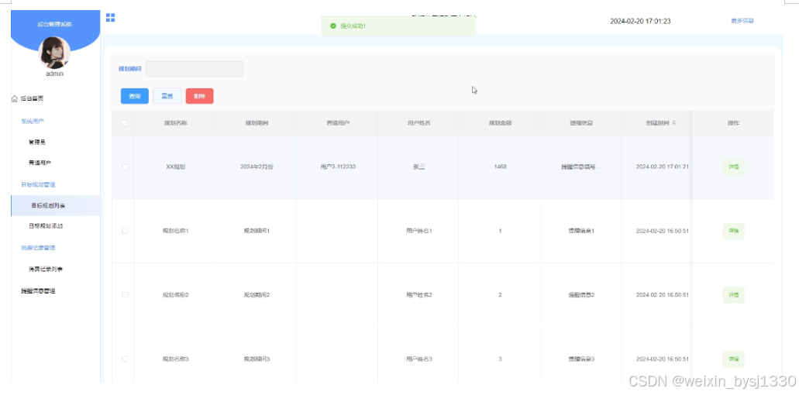This screenshot has height=395, width=799.
Task: Open 详情 for the 规划名称1 row
Action: (x=733, y=231)
